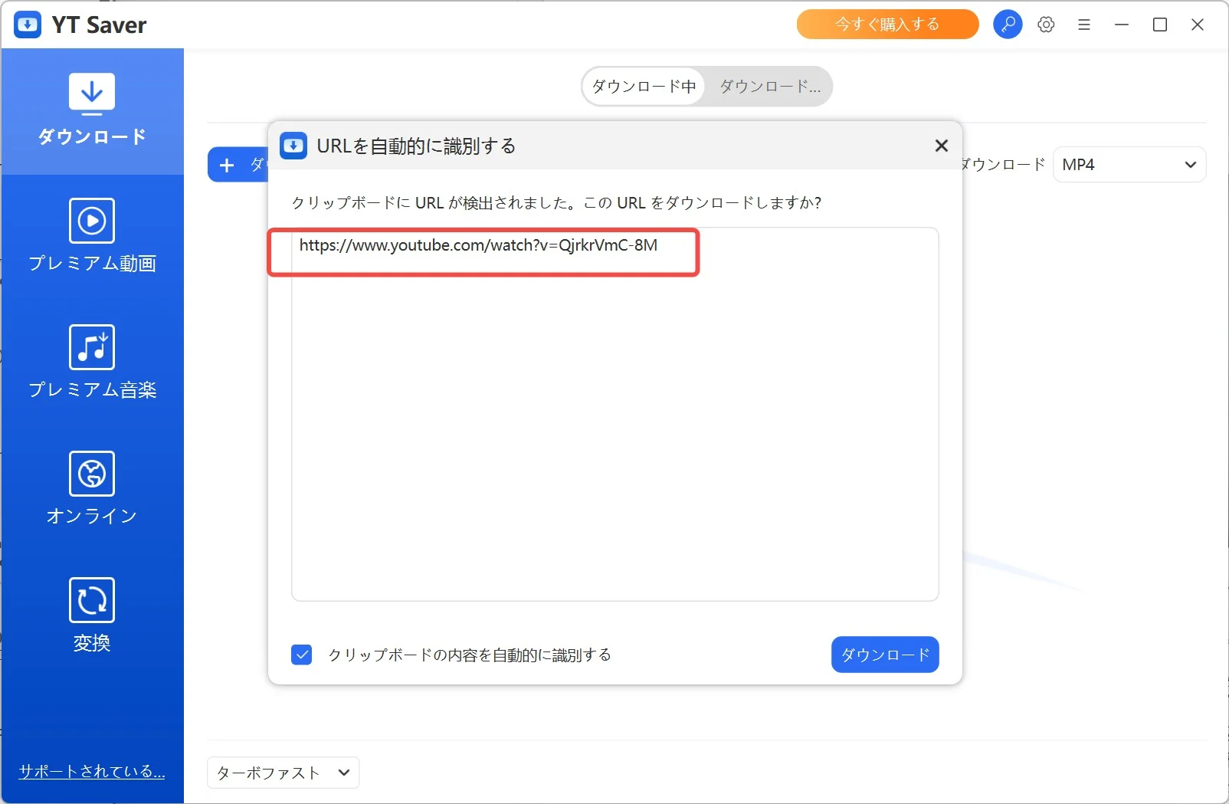Maximize the YT Saver window
The image size is (1229, 804).
(x=1160, y=25)
